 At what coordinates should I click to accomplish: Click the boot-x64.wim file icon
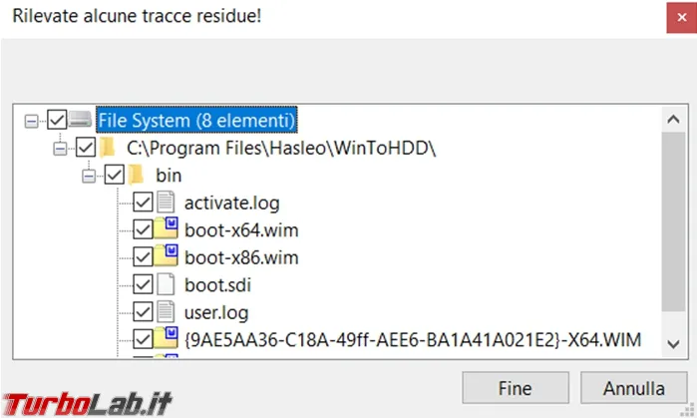(166, 228)
